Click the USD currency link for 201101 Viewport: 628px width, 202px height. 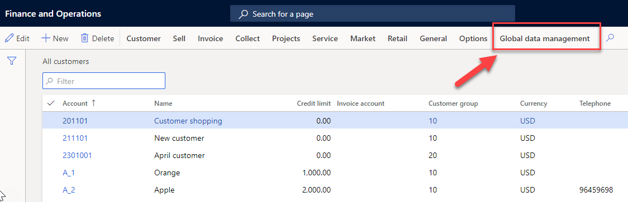[x=527, y=121]
